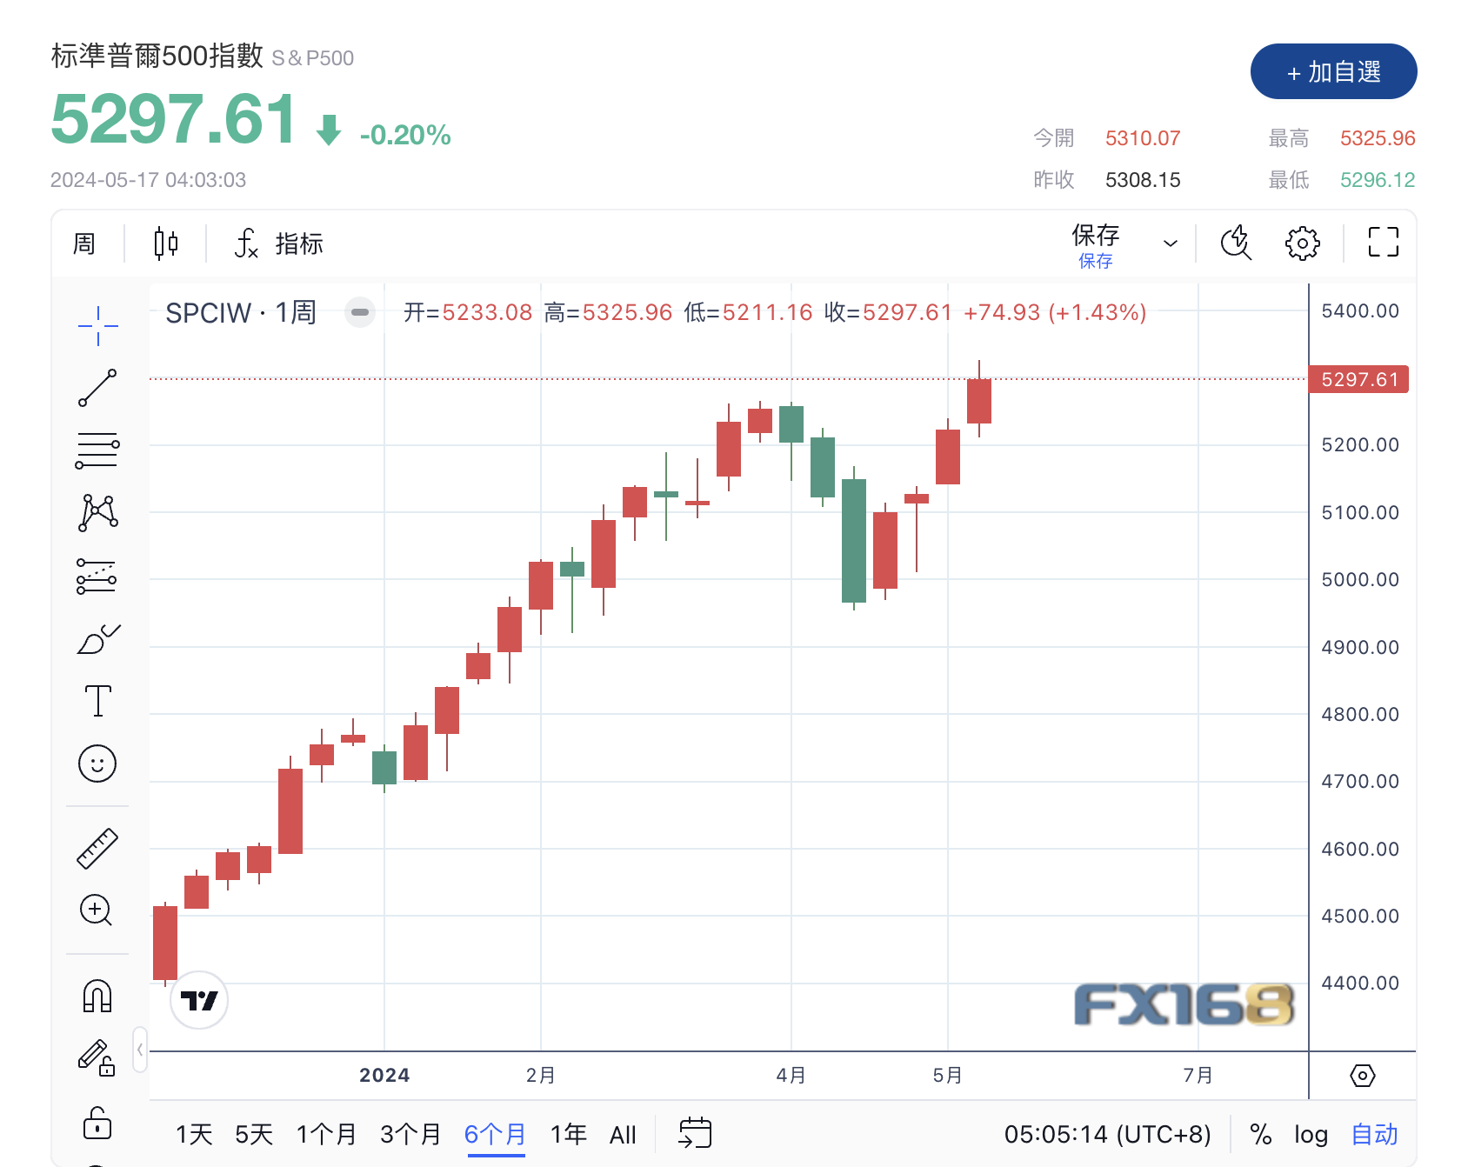Click the 5297.61 price label on axis
1468x1167 pixels.
1358,379
